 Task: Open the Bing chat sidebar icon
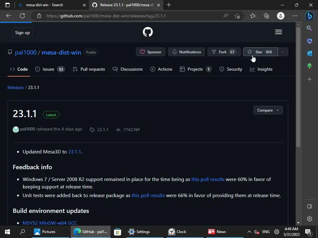310,16
